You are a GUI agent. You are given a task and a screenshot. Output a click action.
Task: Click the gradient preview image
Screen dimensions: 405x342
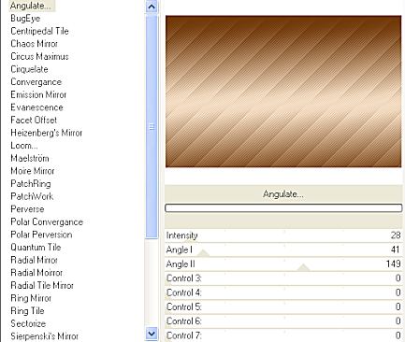[x=283, y=92]
